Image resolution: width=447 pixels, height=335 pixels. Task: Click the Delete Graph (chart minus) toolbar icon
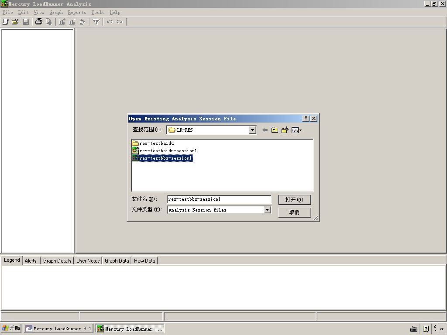72,22
